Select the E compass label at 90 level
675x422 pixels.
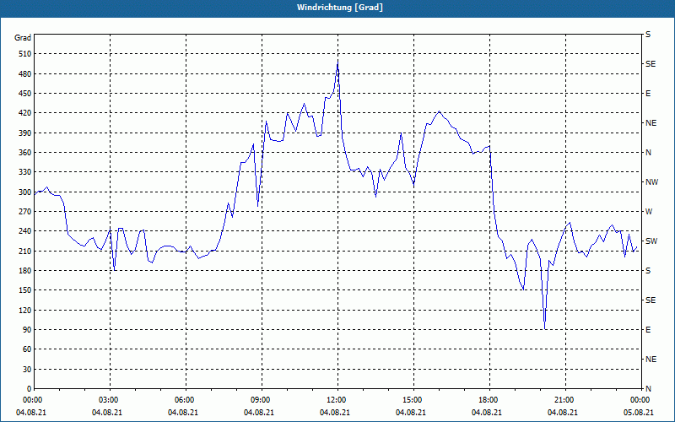[648, 330]
